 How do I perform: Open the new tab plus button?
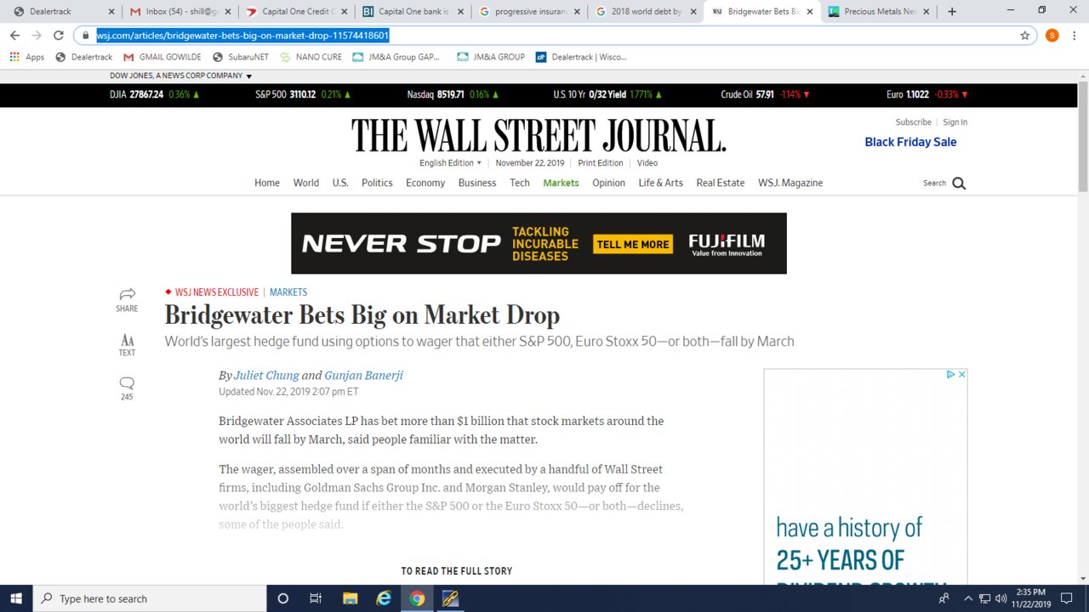point(951,11)
